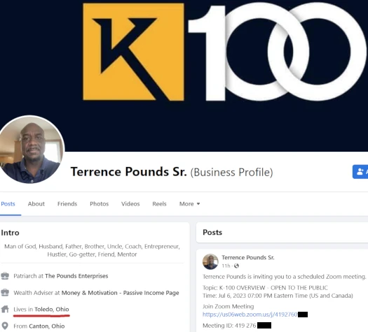The image size is (368, 332).
Task: Switch to the Posts tab
Action: (8, 204)
